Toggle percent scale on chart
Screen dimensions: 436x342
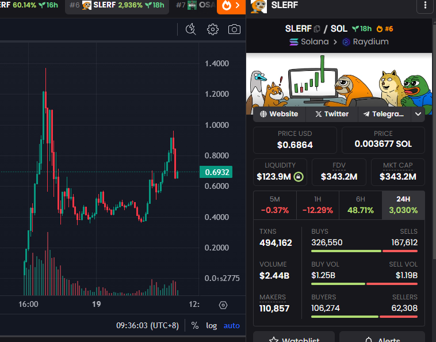194,325
